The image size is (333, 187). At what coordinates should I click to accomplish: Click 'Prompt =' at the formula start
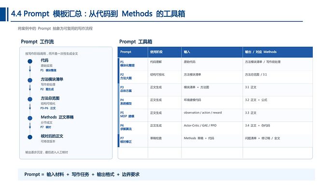[x=34, y=174]
